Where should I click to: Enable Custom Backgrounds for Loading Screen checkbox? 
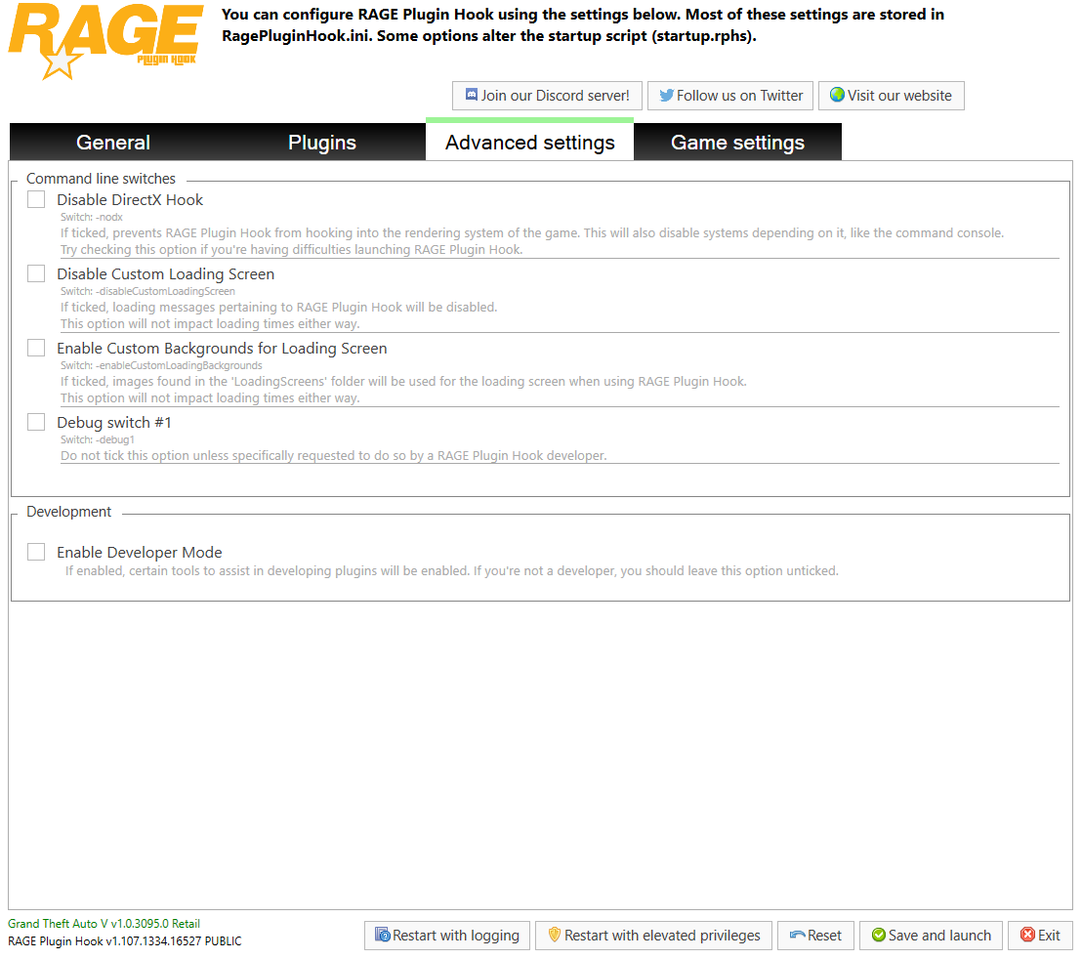(x=36, y=347)
